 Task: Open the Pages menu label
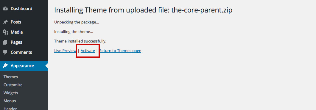click(x=16, y=42)
